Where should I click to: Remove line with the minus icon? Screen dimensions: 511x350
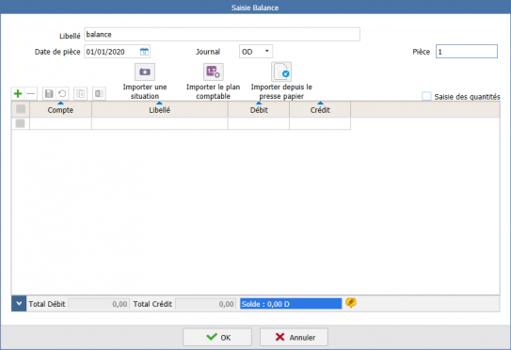31,94
